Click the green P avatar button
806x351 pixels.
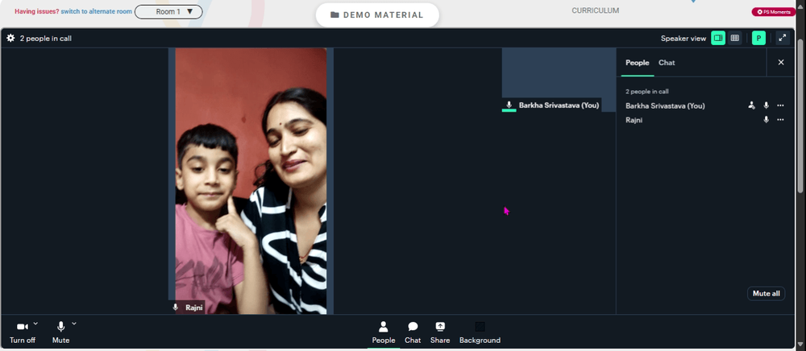(758, 38)
